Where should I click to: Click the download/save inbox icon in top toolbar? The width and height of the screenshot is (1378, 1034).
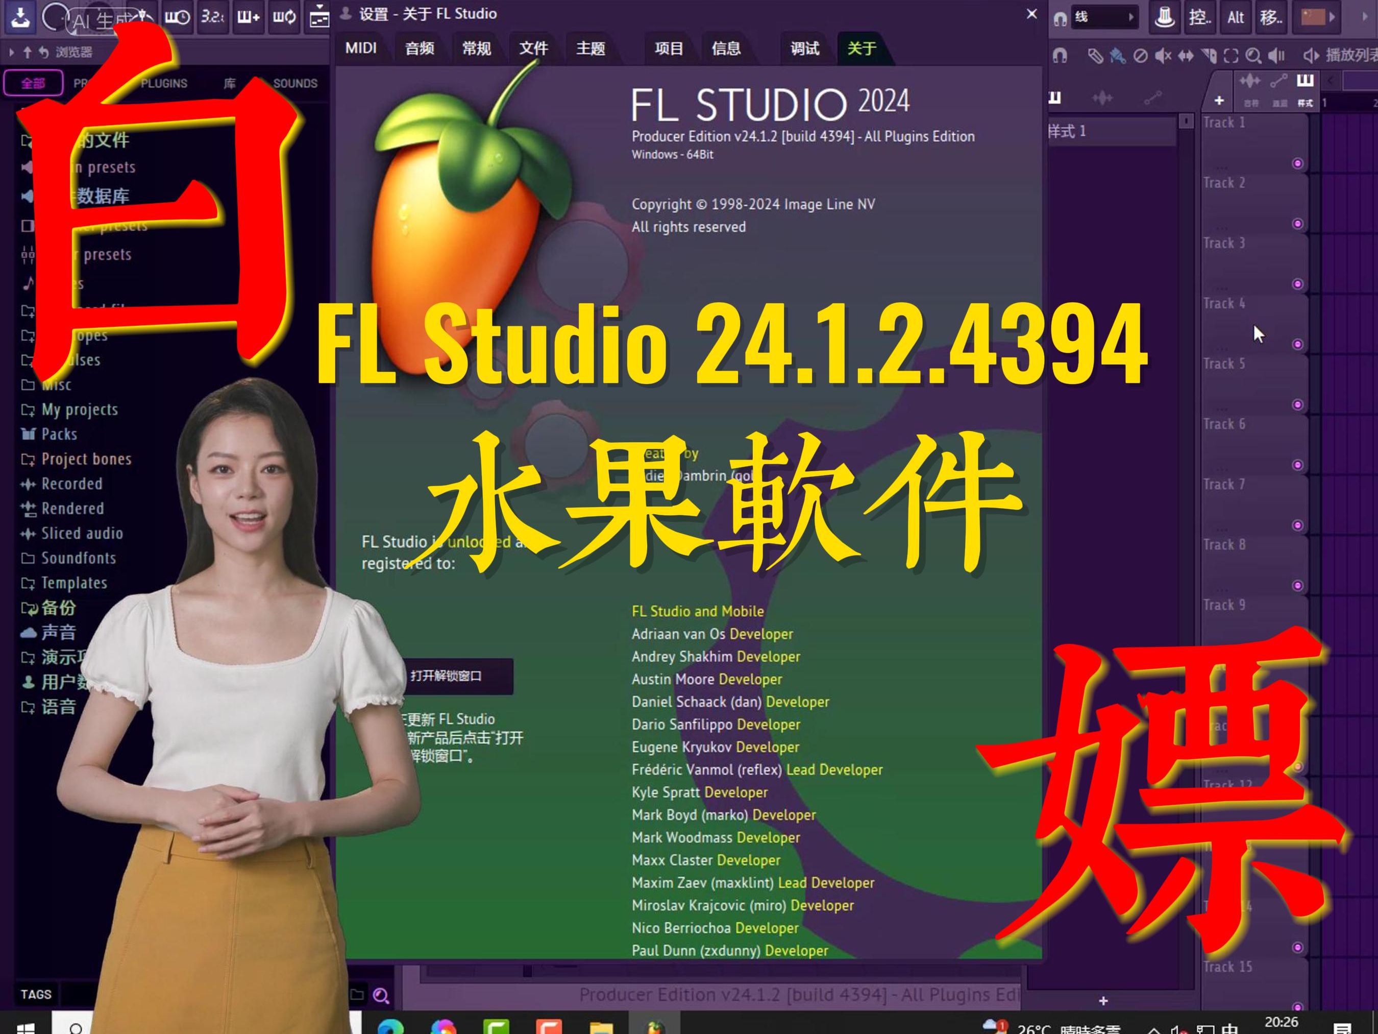pos(20,17)
